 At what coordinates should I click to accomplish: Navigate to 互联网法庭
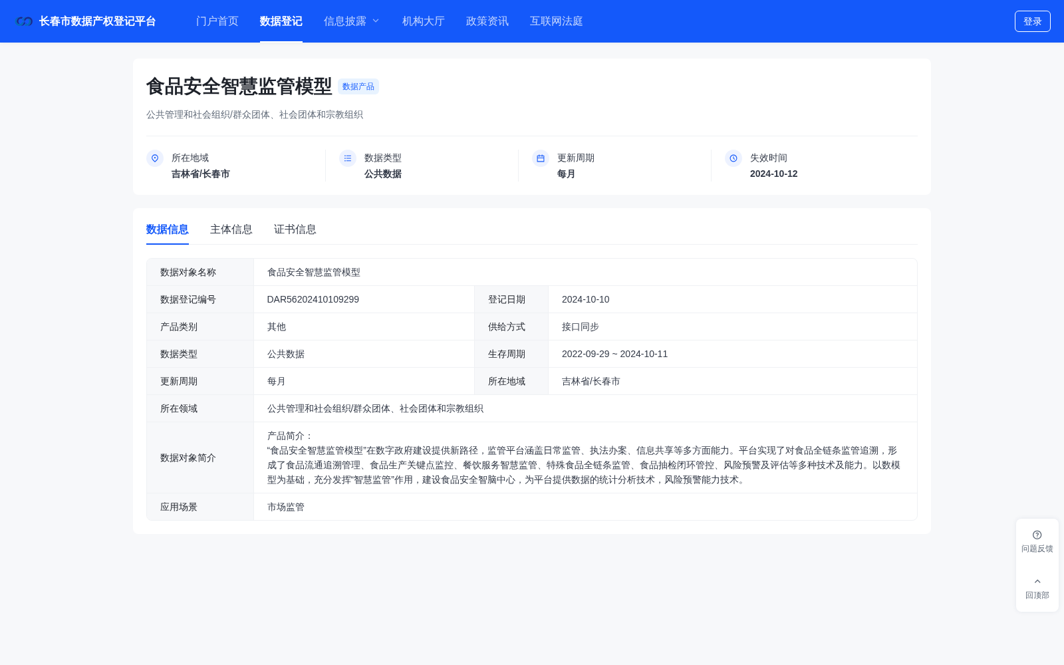click(x=557, y=21)
